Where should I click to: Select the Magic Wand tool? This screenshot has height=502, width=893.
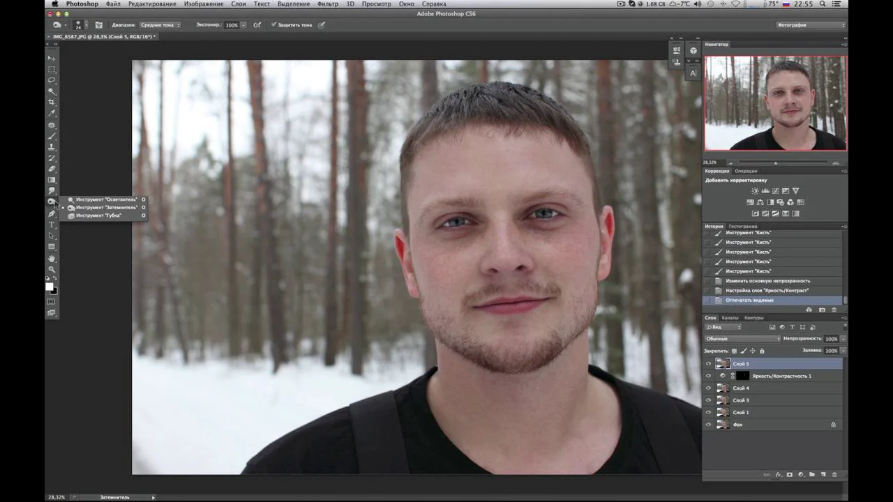(x=52, y=91)
